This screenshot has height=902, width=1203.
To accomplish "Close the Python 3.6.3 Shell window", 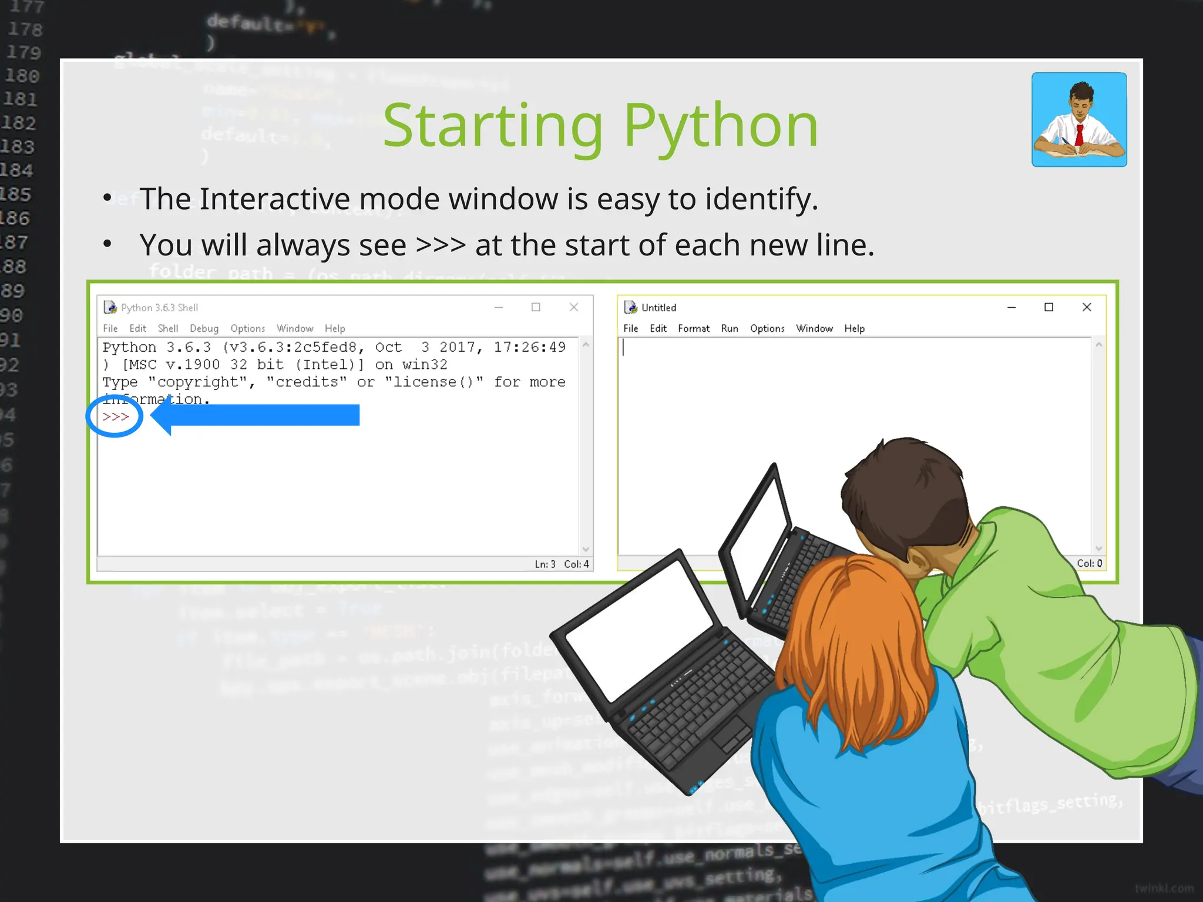I will tap(574, 307).
